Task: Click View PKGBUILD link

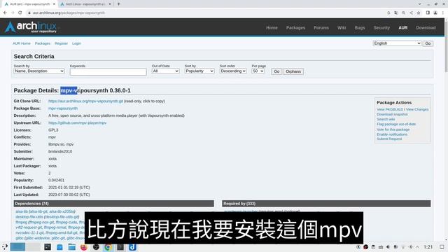Action: click(x=390, y=109)
